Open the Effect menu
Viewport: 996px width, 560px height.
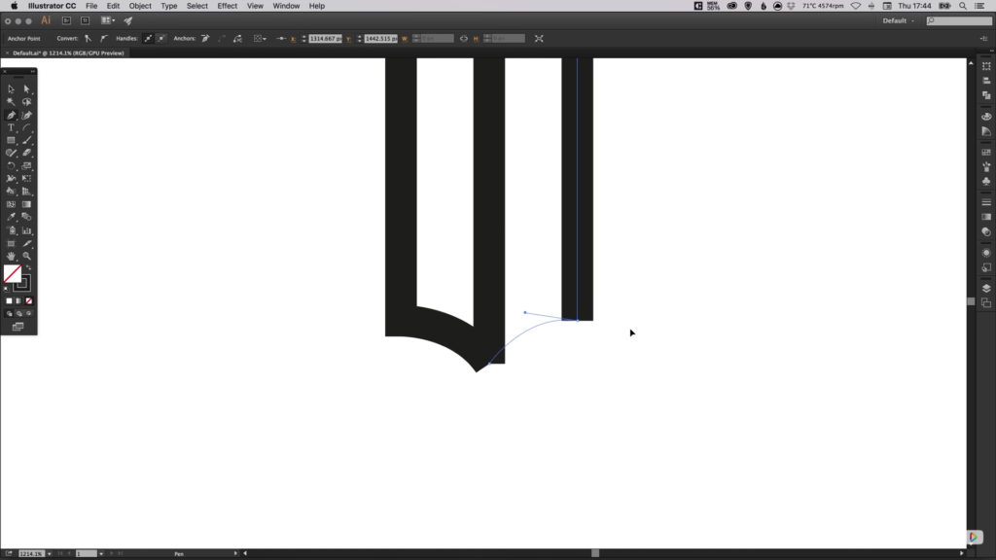point(227,6)
